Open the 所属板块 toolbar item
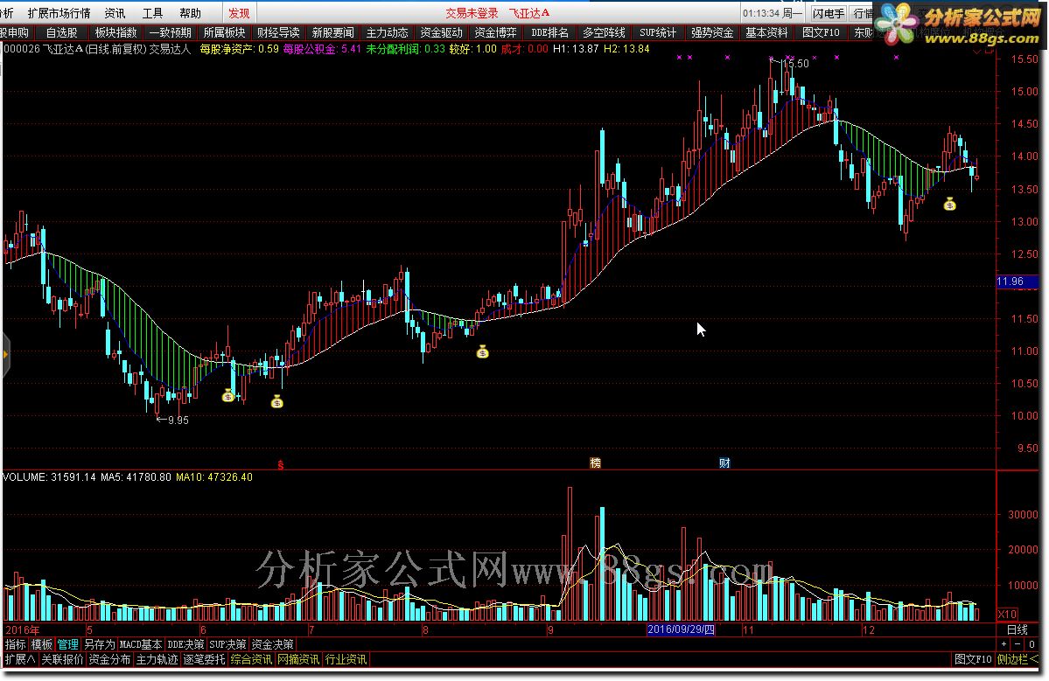 pos(224,32)
